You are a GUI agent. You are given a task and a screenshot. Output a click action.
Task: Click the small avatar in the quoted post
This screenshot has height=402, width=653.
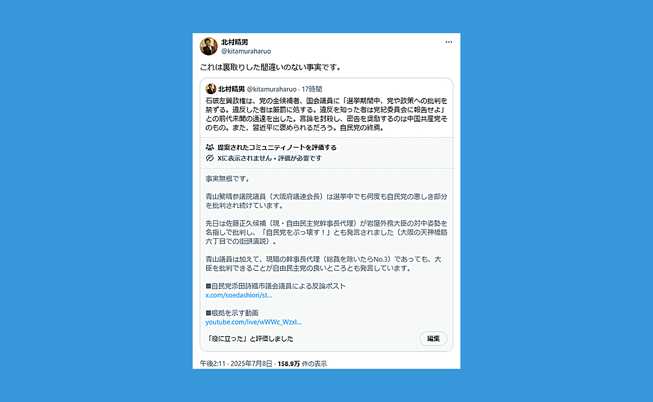point(211,89)
